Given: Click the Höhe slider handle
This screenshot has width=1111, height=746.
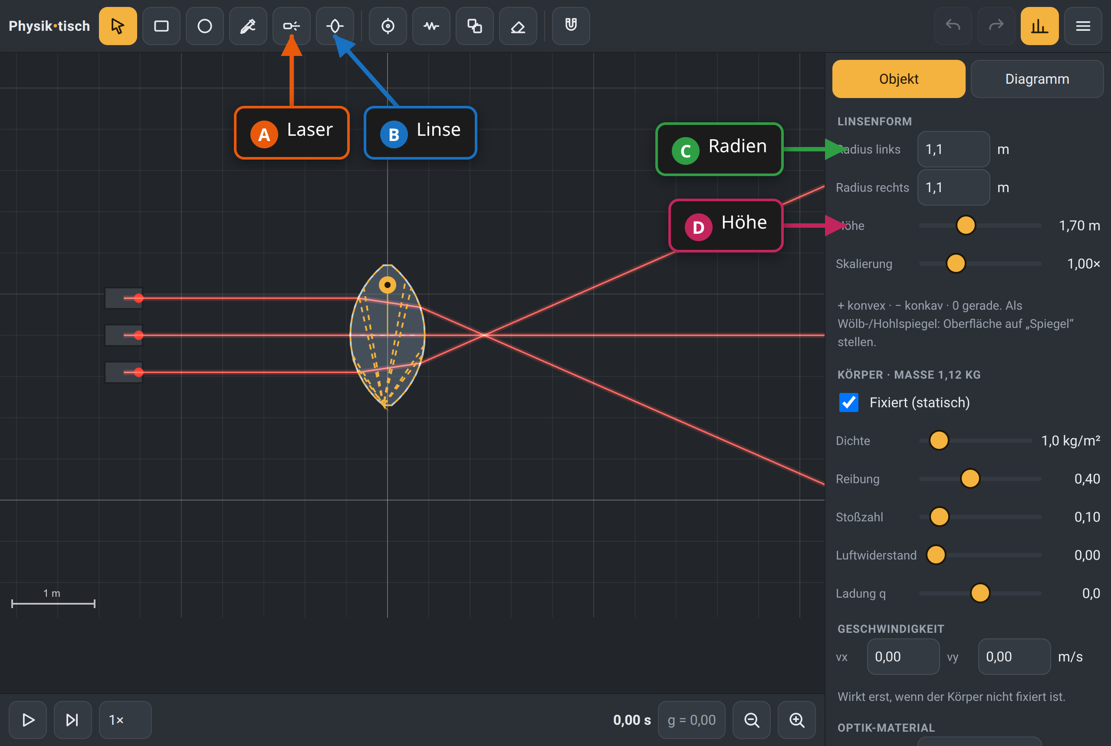Looking at the screenshot, I should [966, 225].
